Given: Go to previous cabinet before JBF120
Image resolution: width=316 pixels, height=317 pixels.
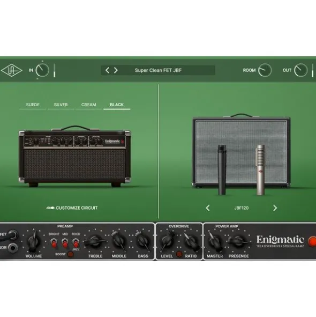Looking at the screenshot, I should [208, 208].
